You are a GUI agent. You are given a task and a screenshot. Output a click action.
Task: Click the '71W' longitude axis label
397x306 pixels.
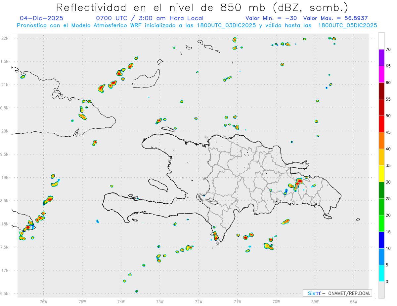[237, 301]
